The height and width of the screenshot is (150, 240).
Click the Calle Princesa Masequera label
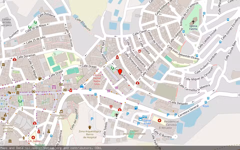click(x=136, y=53)
